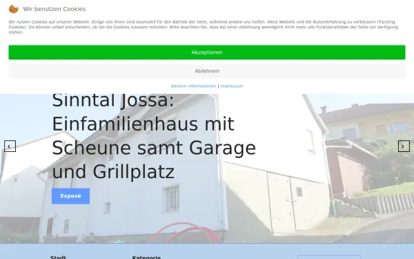Click the Stadt filter label
The height and width of the screenshot is (259, 414).
(58, 257)
